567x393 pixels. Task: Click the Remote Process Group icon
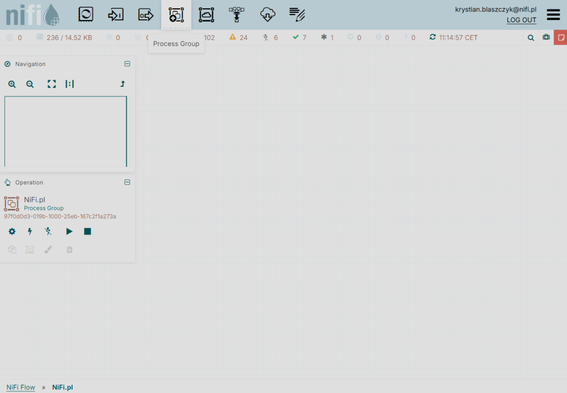tap(207, 15)
